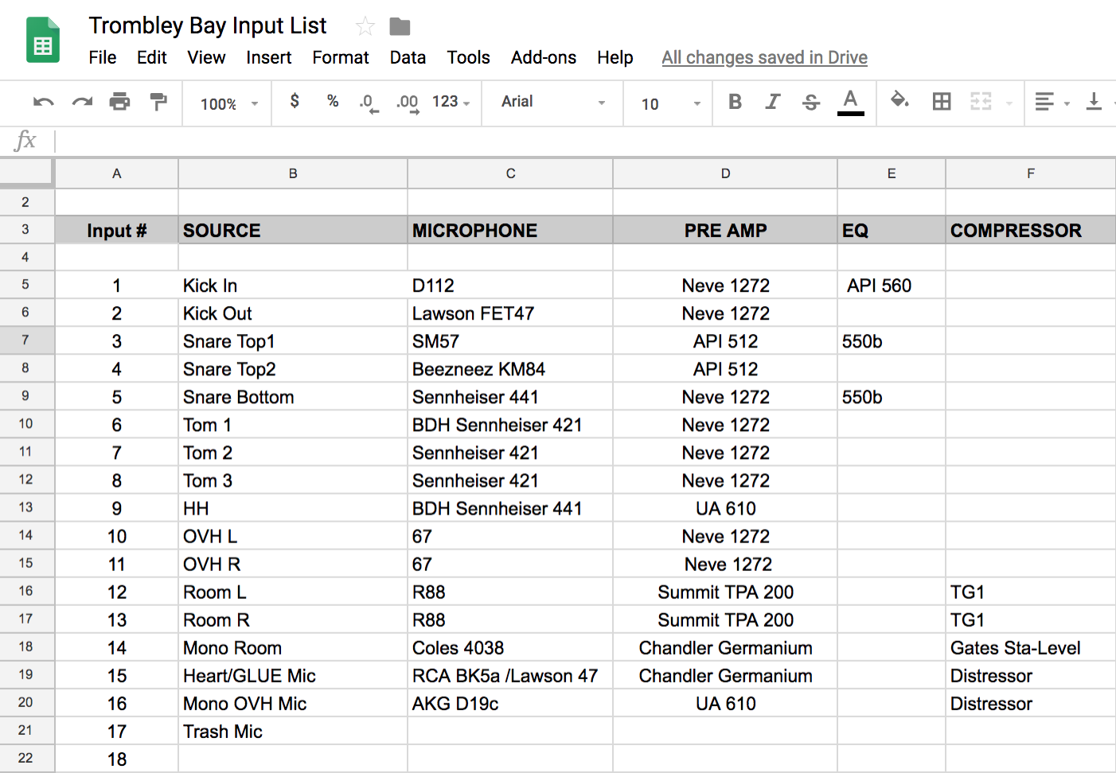Click the Percent format icon

click(332, 103)
